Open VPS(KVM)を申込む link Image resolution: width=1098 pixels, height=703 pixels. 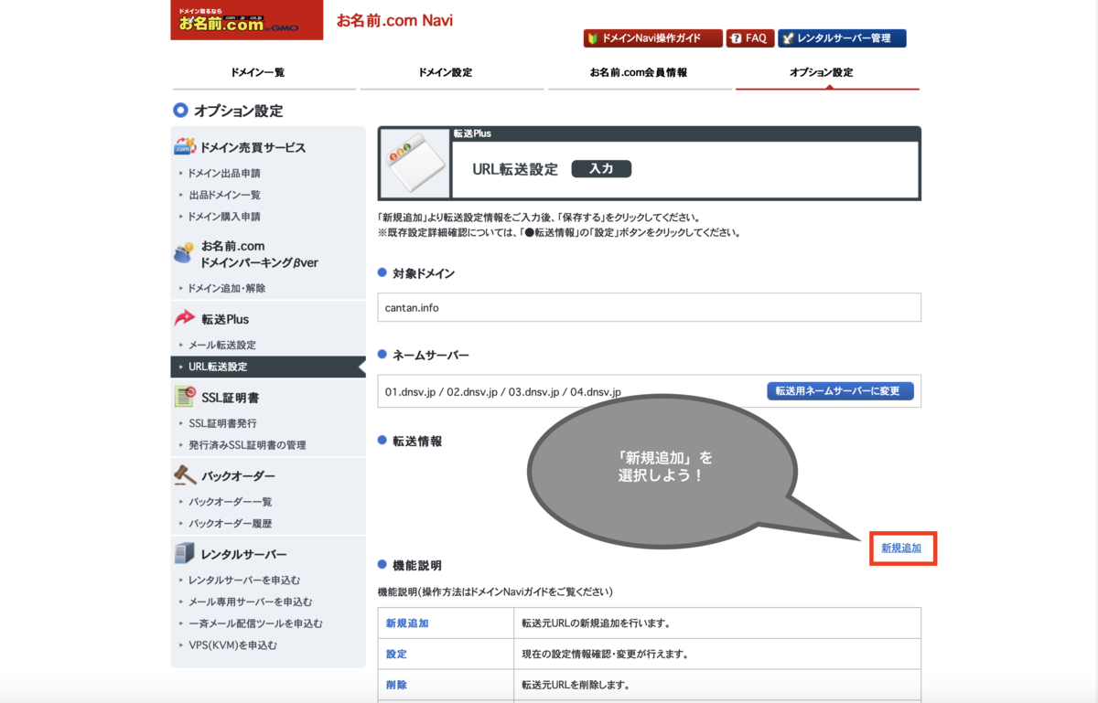(232, 645)
